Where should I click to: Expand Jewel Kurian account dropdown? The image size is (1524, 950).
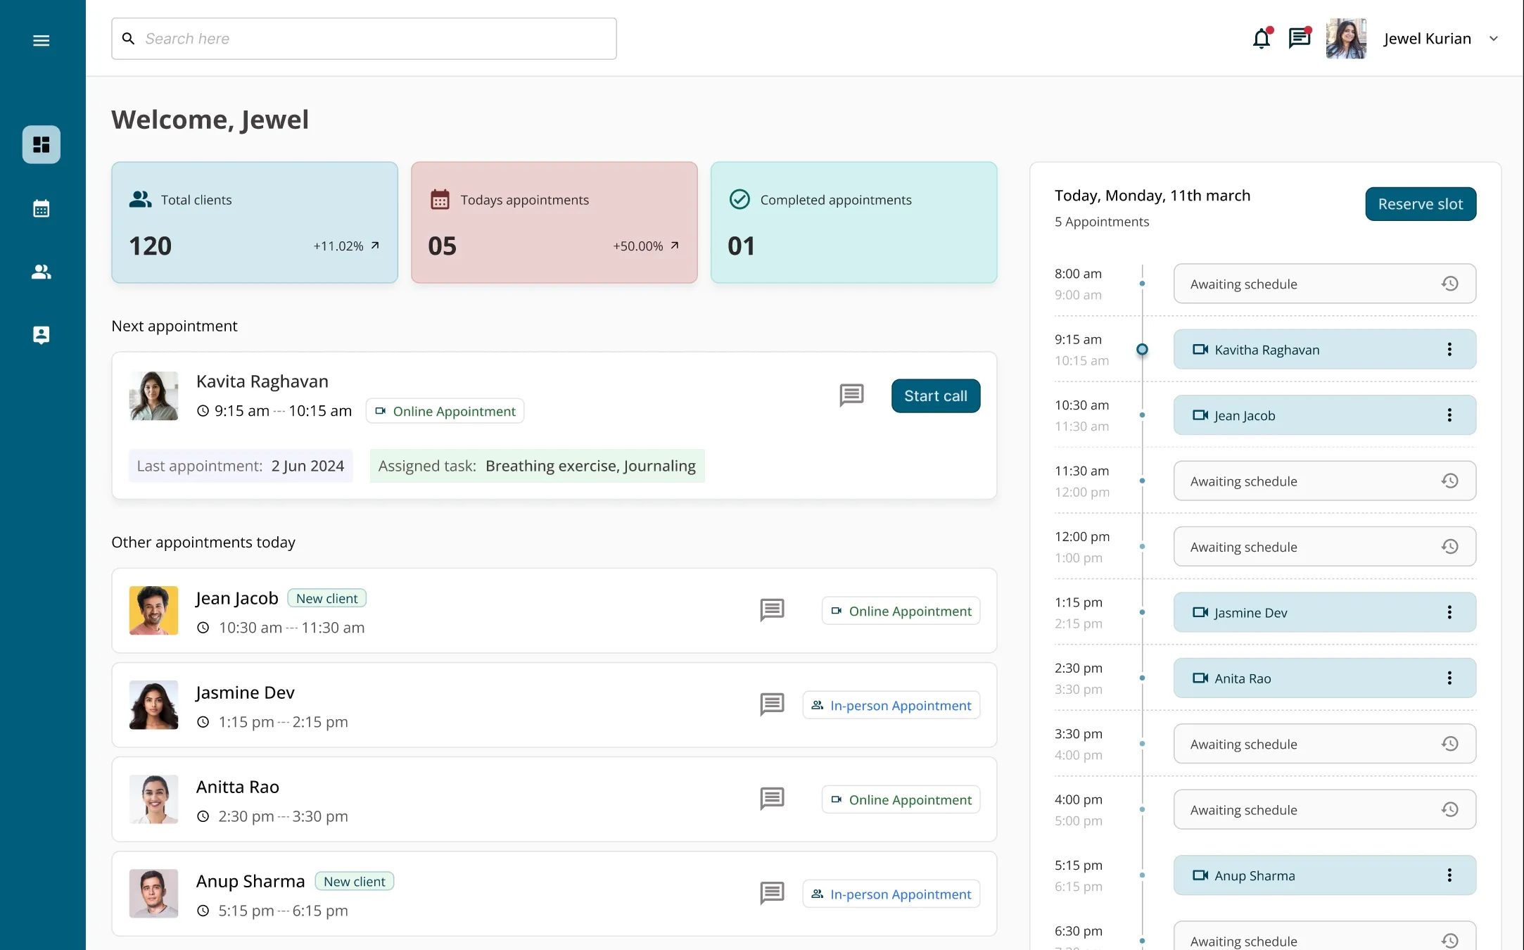click(x=1493, y=39)
